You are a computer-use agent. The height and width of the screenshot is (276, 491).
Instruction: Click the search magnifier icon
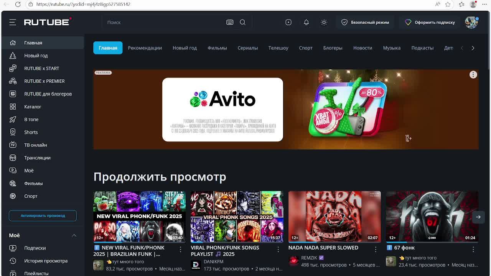243,22
